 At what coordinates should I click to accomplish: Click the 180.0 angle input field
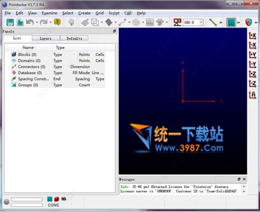(x=191, y=22)
